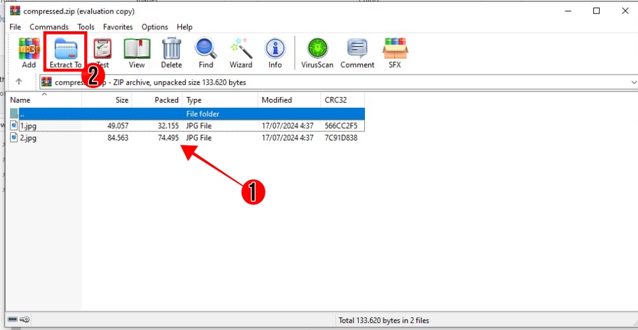Click the 2.jpg file icon
Screen dimensions: 638x330
(x=14, y=138)
